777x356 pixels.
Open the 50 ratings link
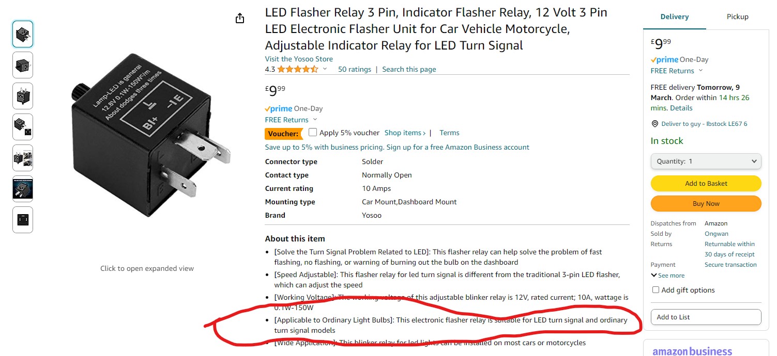(355, 69)
